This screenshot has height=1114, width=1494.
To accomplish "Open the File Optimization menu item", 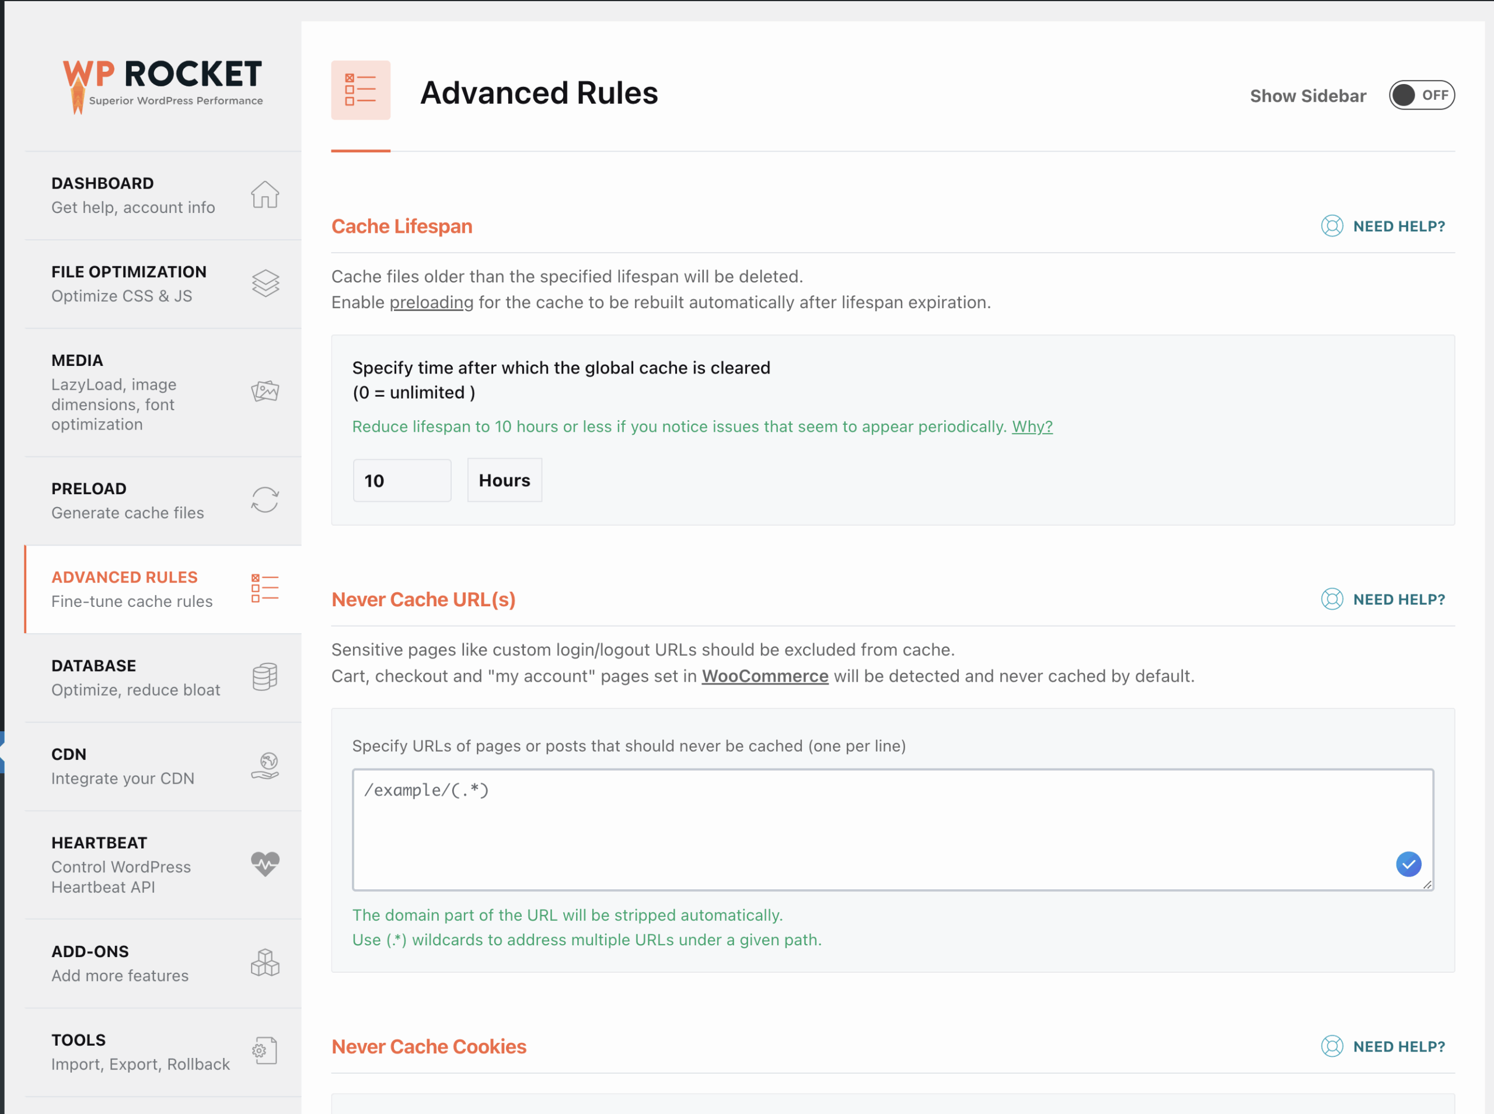I will tap(163, 284).
